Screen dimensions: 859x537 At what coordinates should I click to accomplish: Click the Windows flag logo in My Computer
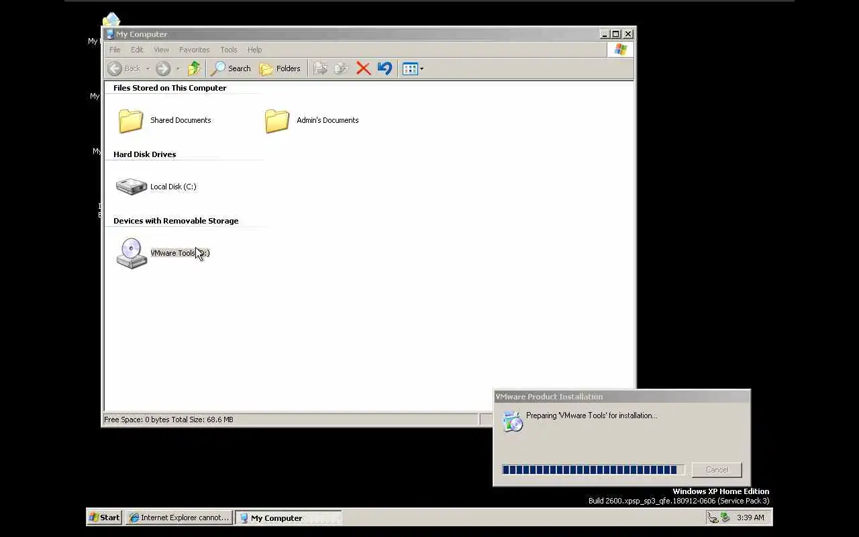[620, 50]
